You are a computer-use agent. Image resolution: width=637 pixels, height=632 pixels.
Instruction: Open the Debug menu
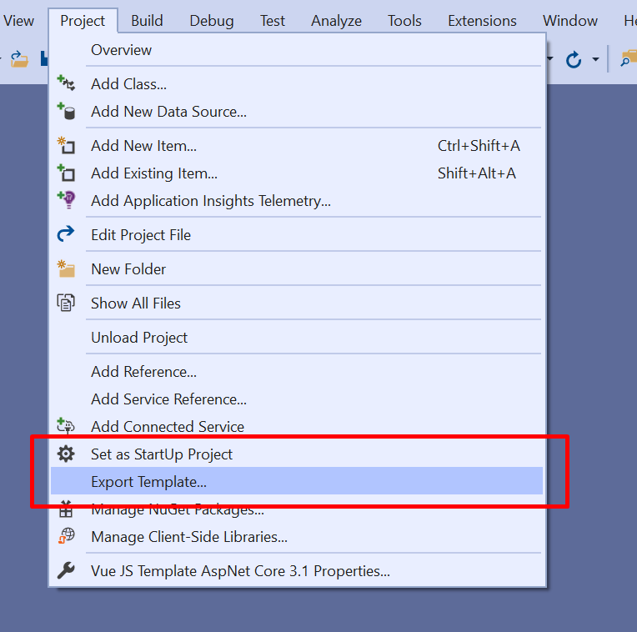tap(212, 21)
